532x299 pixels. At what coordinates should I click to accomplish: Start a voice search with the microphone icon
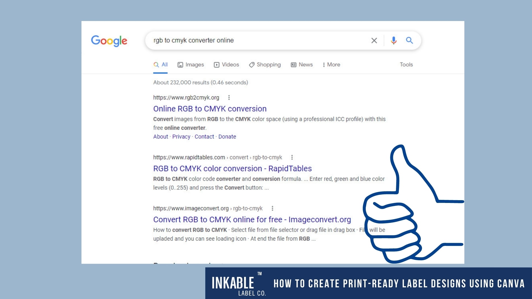393,40
